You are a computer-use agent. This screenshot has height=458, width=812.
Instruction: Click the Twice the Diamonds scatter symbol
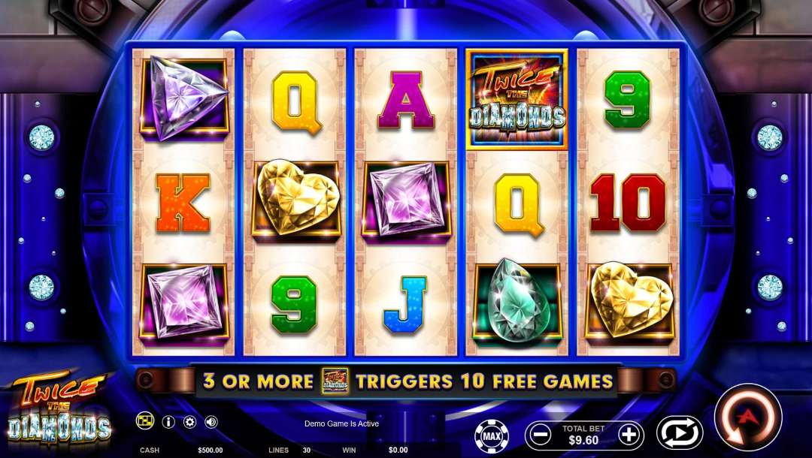[x=517, y=100]
